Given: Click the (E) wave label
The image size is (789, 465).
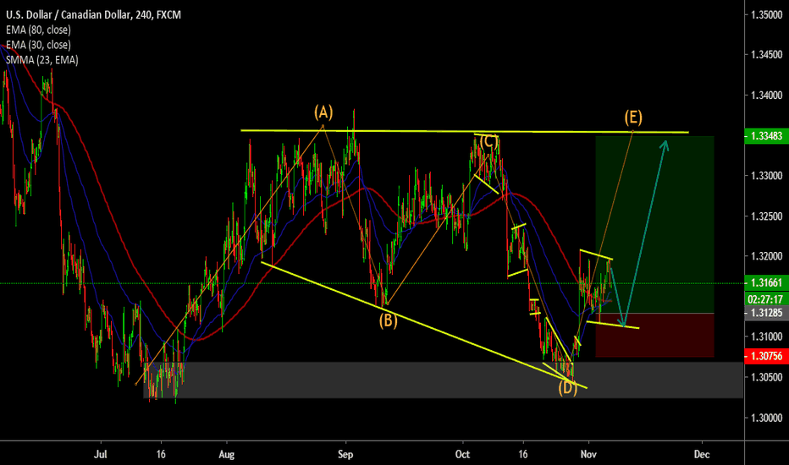Looking at the screenshot, I should [x=633, y=118].
